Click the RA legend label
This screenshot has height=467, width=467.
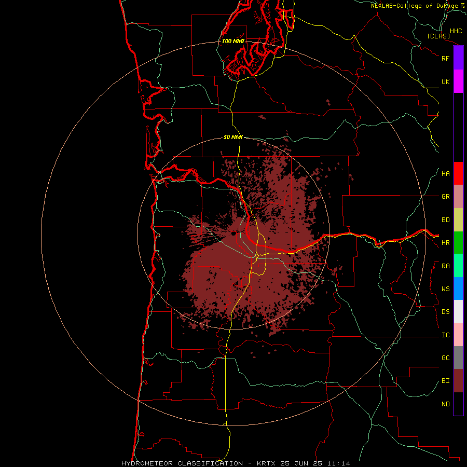pos(445,266)
